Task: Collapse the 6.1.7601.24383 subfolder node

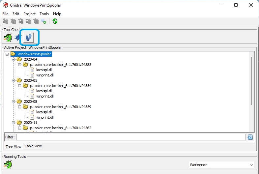Action: click(x=19, y=65)
